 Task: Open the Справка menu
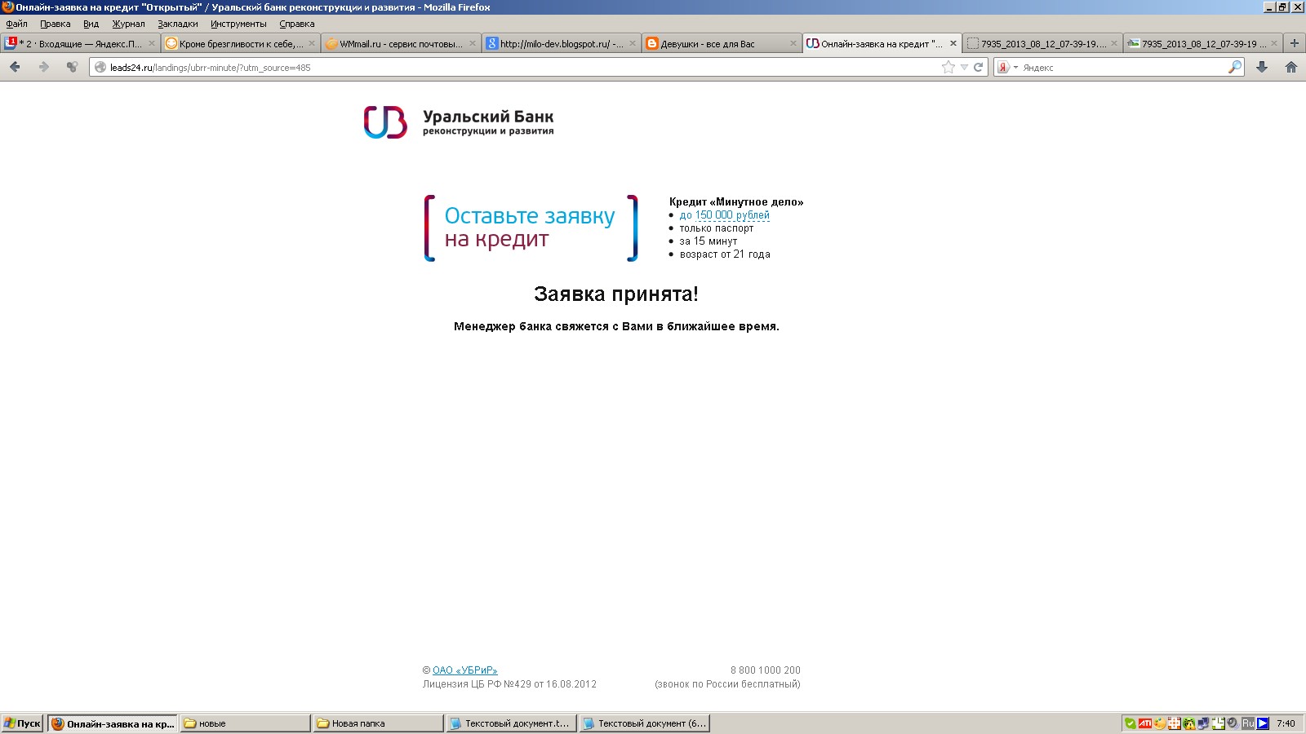click(x=297, y=24)
